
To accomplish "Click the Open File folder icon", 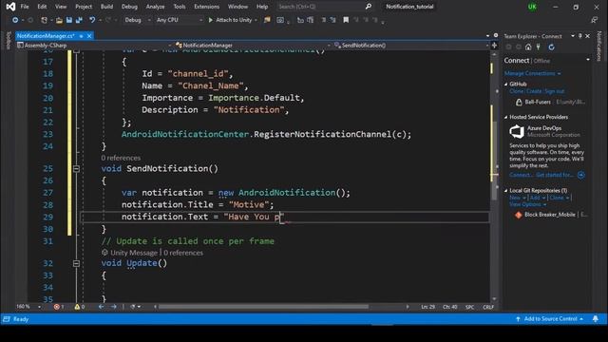I will [x=59, y=20].
